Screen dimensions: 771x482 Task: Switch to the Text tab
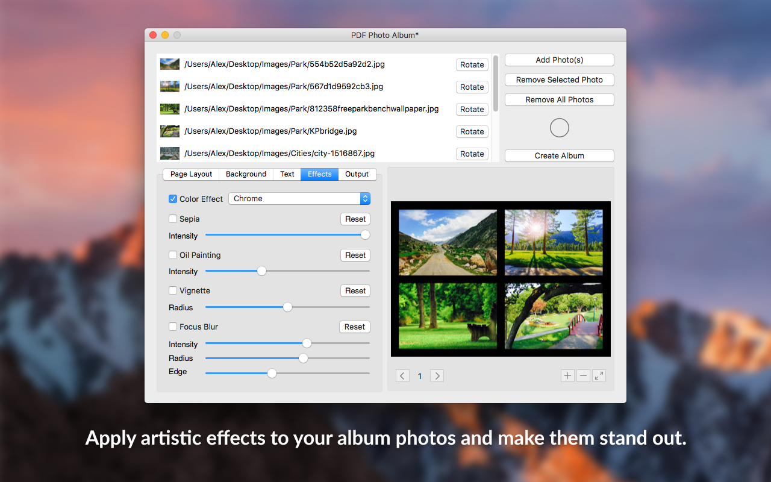tap(287, 174)
